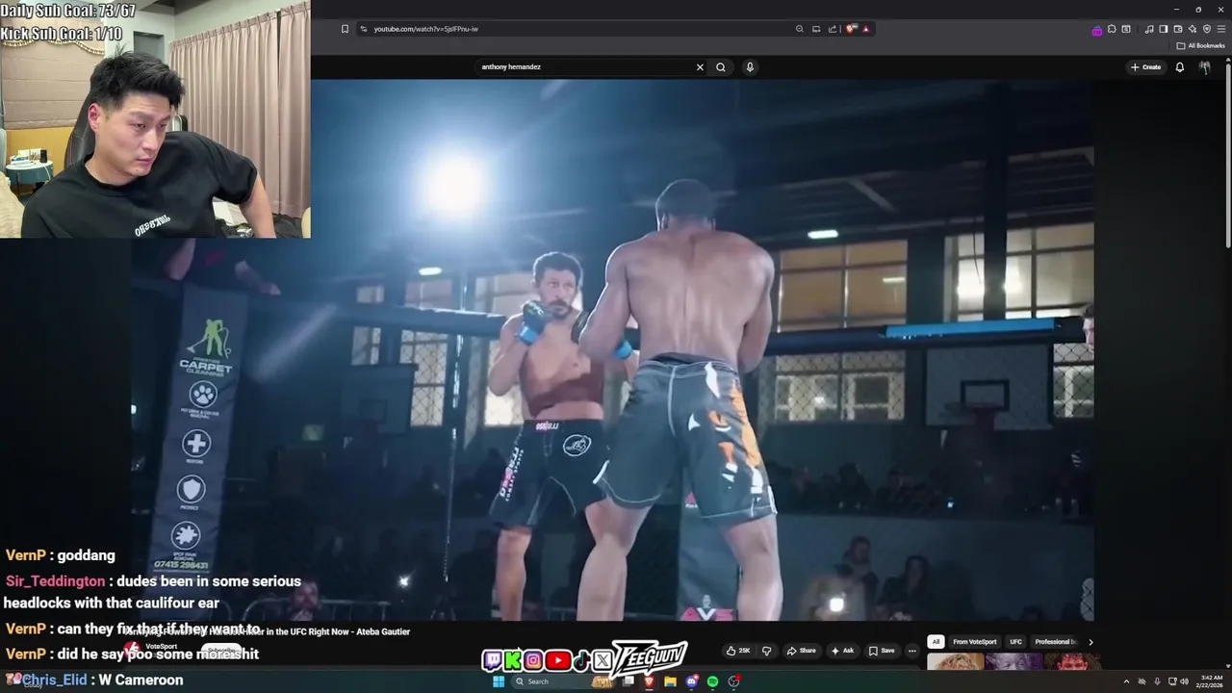Open the Brave VPN shield icon

click(x=1207, y=29)
